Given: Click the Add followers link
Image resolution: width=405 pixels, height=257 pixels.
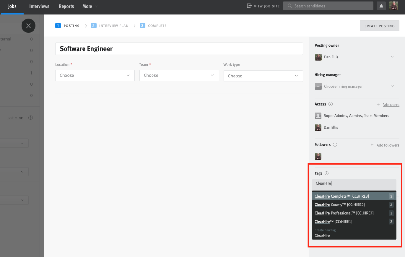Looking at the screenshot, I should tap(388, 145).
